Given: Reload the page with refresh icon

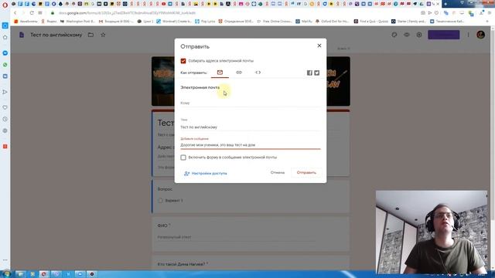Looking at the screenshot, I should click(32, 13).
